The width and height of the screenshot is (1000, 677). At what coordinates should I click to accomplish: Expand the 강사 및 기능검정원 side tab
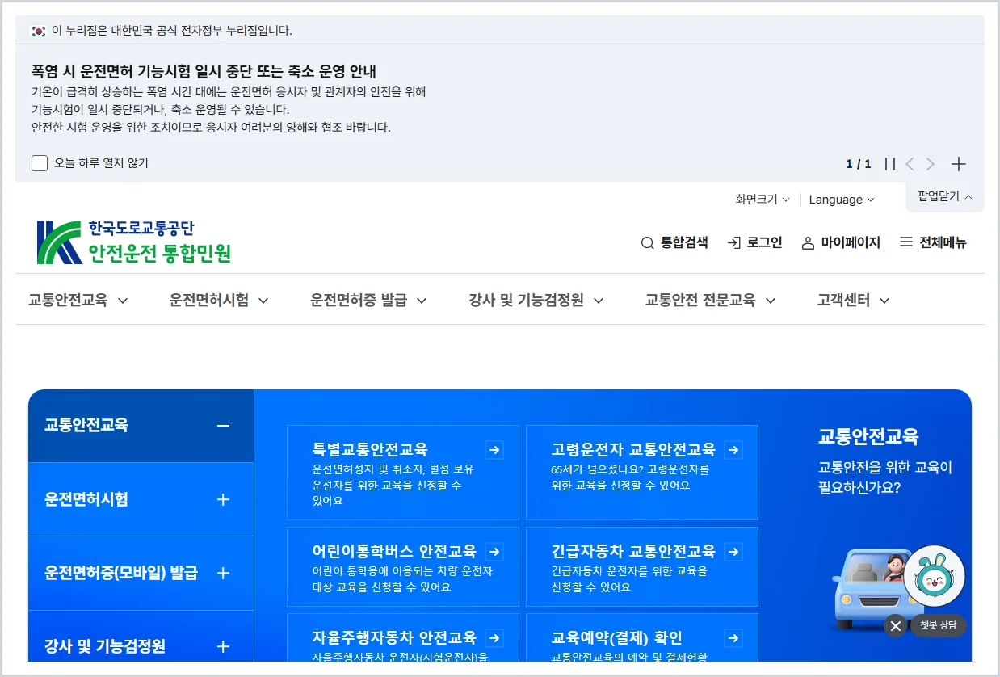(141, 637)
